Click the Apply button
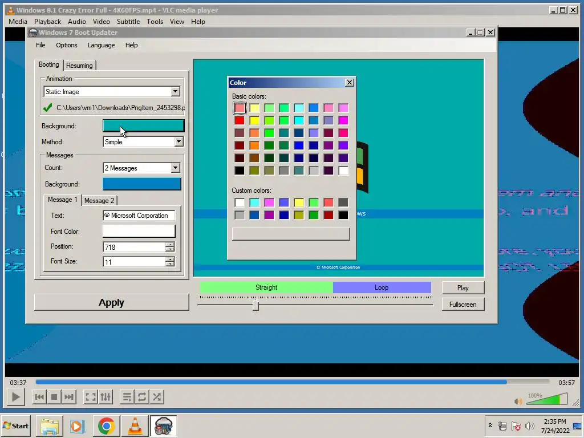584x438 pixels. (111, 302)
